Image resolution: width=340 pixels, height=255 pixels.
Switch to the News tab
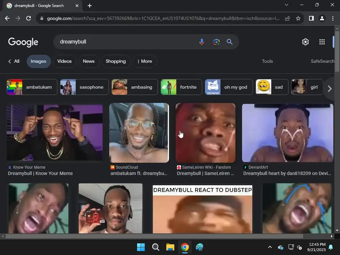(89, 61)
